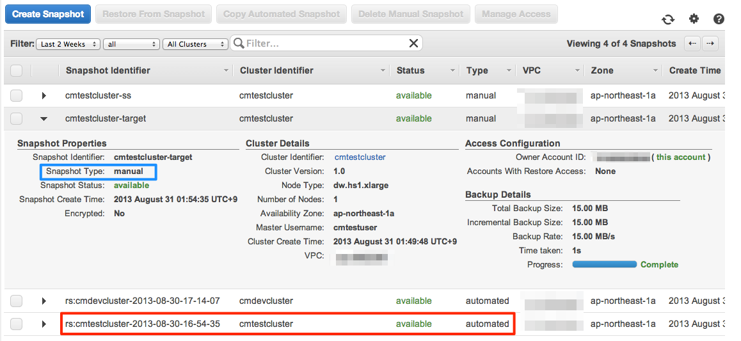The height and width of the screenshot is (341, 741).
Task: Select rs:cmtestcluster-2013-08-30-16-54-35 identifier text
Action: pyautogui.click(x=142, y=324)
